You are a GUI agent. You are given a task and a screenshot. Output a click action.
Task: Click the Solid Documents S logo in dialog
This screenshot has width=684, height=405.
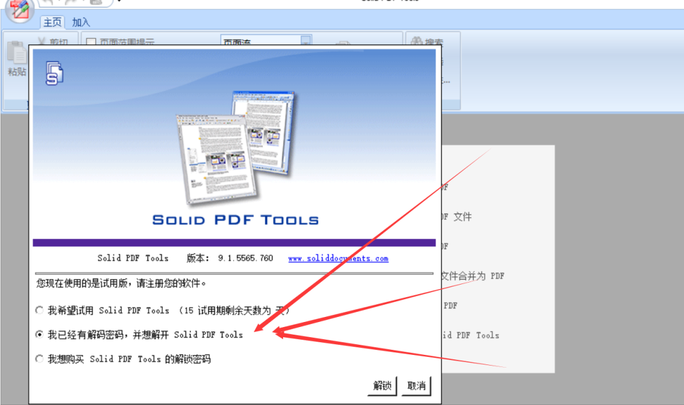pyautogui.click(x=54, y=73)
